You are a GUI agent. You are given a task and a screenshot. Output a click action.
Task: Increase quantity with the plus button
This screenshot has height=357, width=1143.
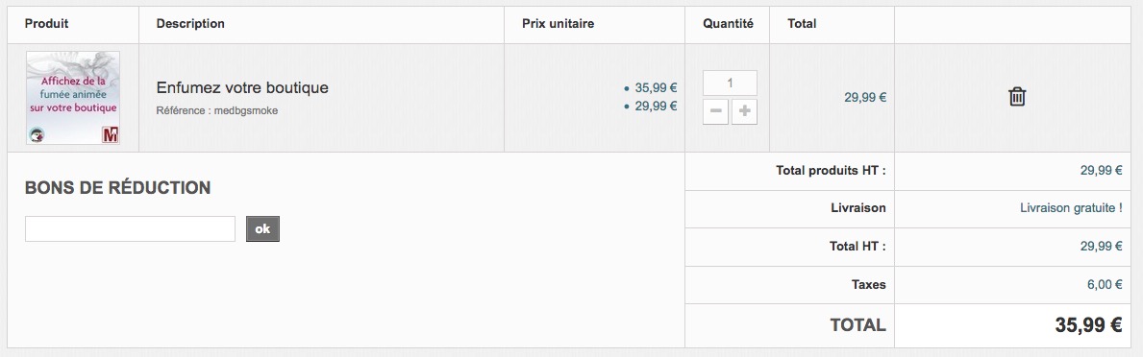click(744, 112)
